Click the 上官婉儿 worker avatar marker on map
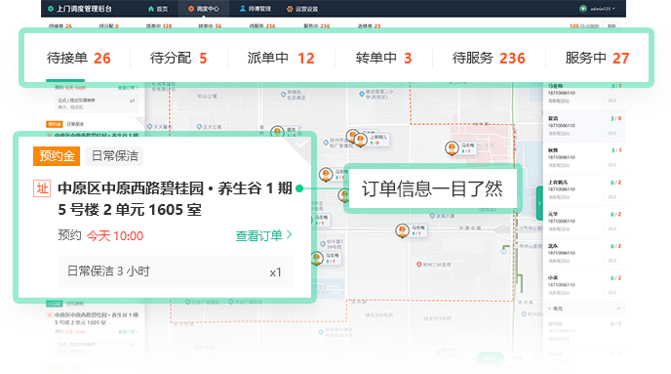The height and width of the screenshot is (374, 671). (x=361, y=140)
